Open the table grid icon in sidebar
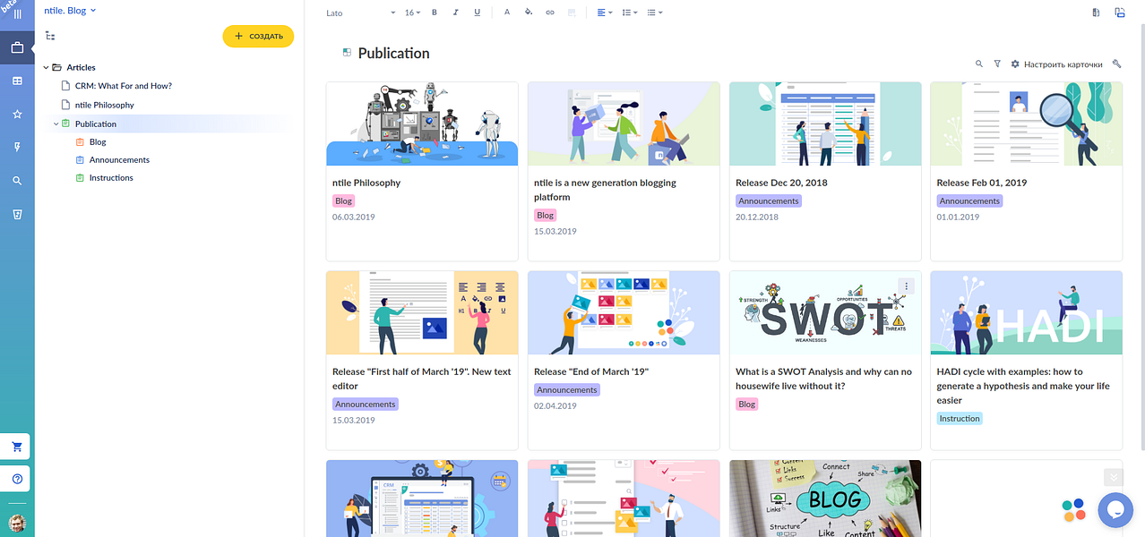 point(17,81)
